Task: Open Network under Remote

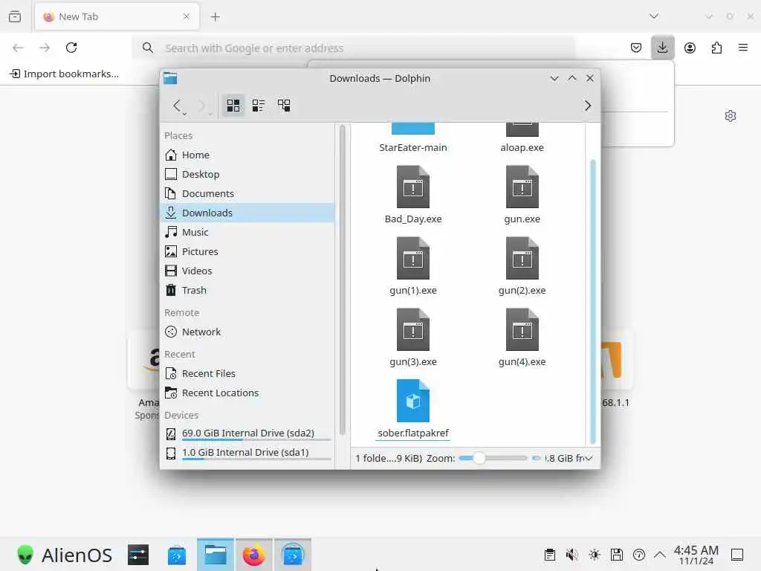Action: tap(247, 332)
